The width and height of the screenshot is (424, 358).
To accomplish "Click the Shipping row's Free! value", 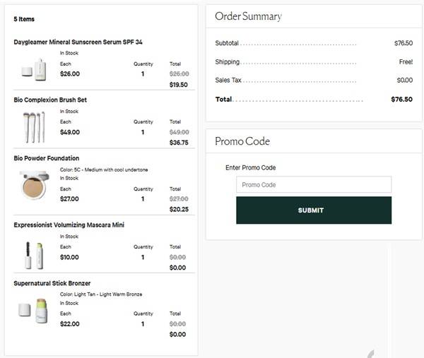I will tap(406, 62).
